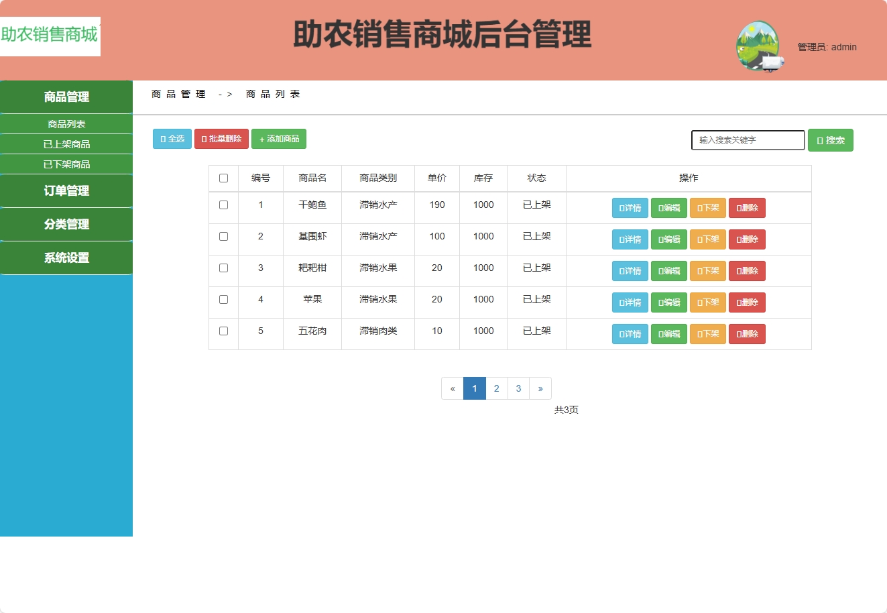The image size is (887, 613).
Task: Edit the 基围虾 product entry
Action: 668,239
